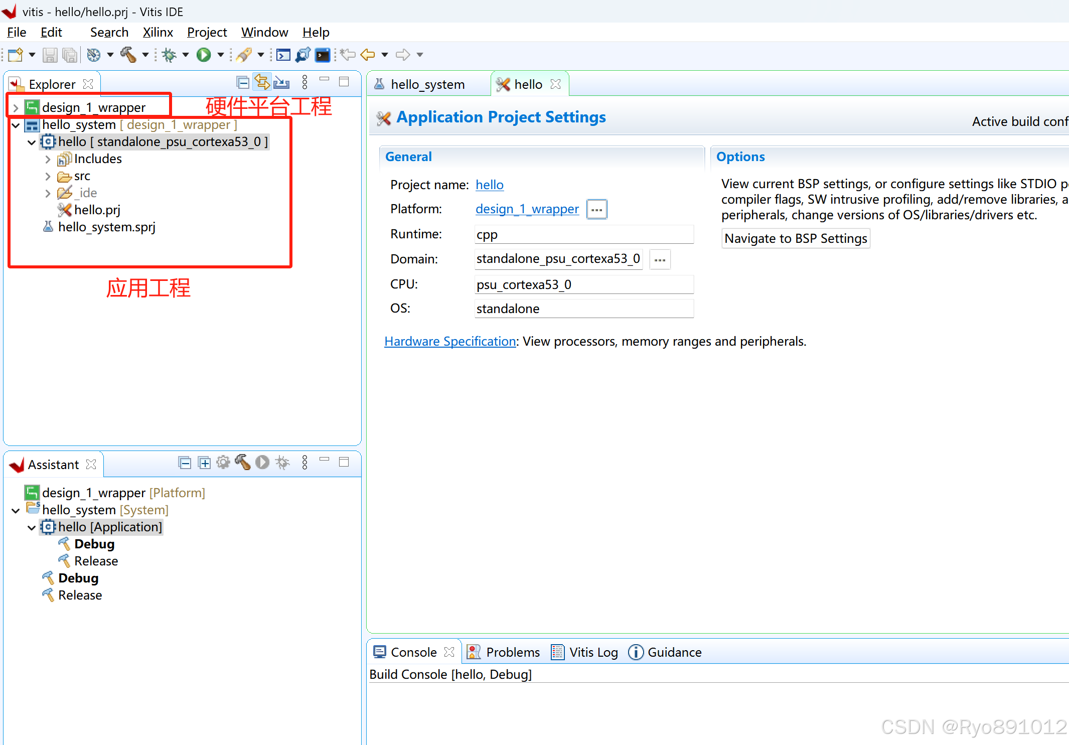
Task: Toggle Link with Editor in the Explorer panel
Action: 262,82
